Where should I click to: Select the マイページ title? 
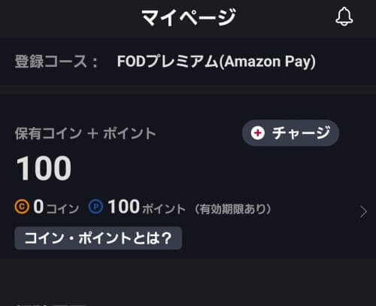tap(189, 17)
